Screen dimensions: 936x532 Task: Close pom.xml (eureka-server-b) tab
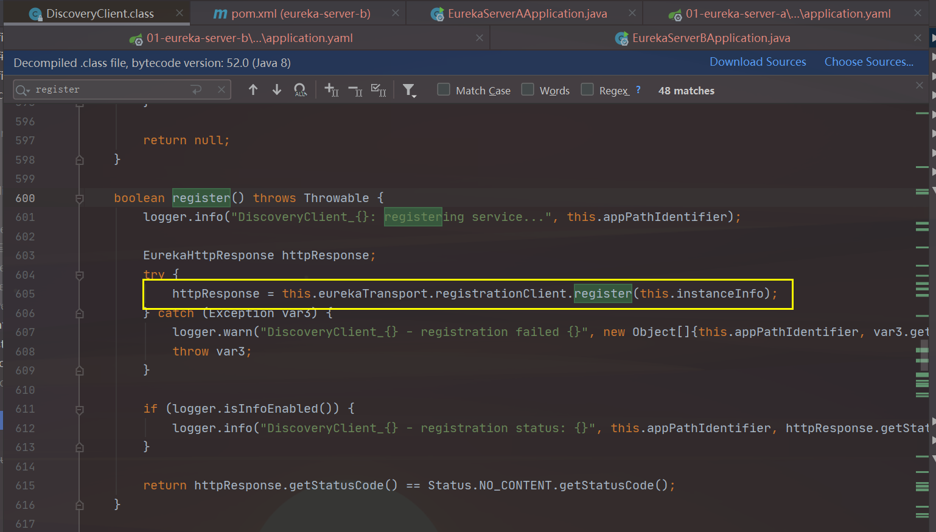(396, 13)
